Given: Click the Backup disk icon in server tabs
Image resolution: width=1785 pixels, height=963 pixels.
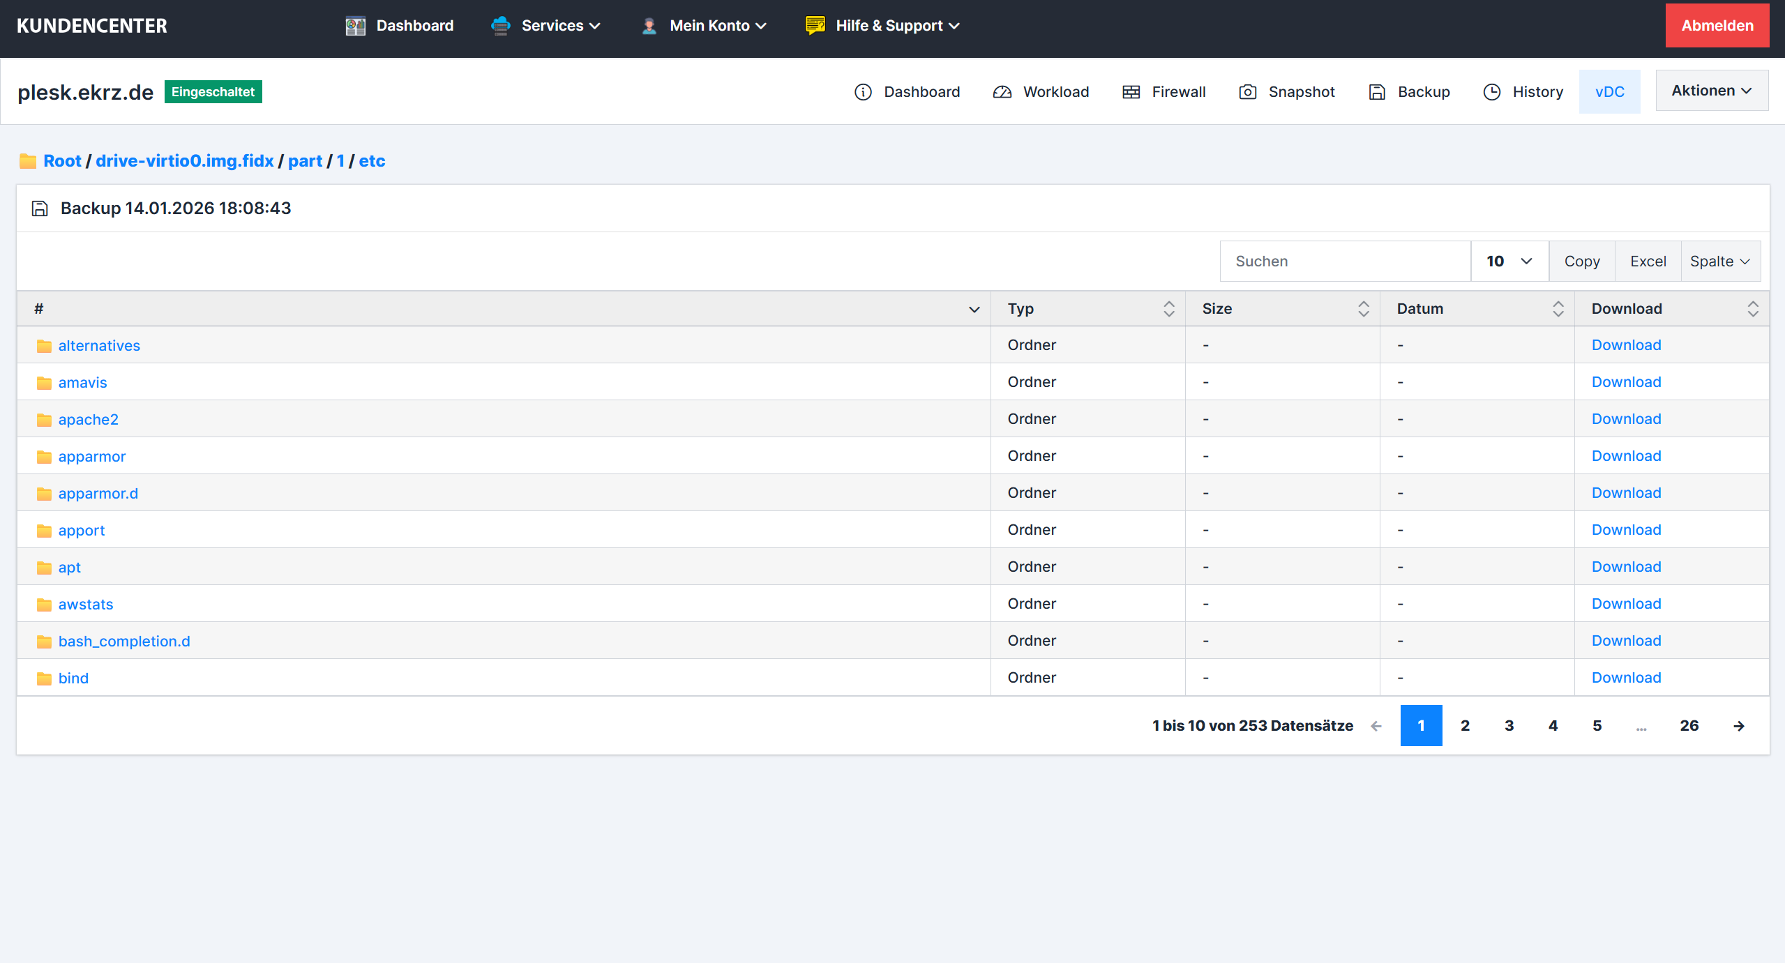Looking at the screenshot, I should (1377, 92).
